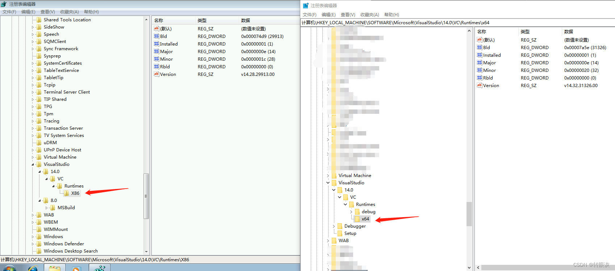
Task: Click the Registry Editor taskbar button
Action: [x=100, y=268]
